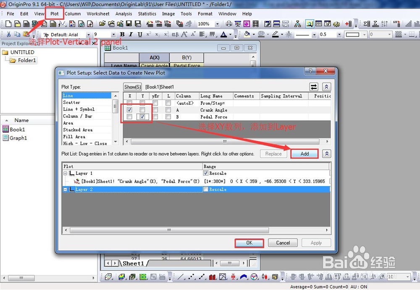Open the Worksheet menu

98,14
